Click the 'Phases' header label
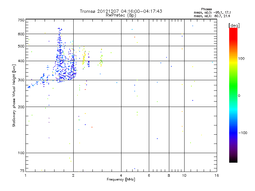 (x=206, y=9)
